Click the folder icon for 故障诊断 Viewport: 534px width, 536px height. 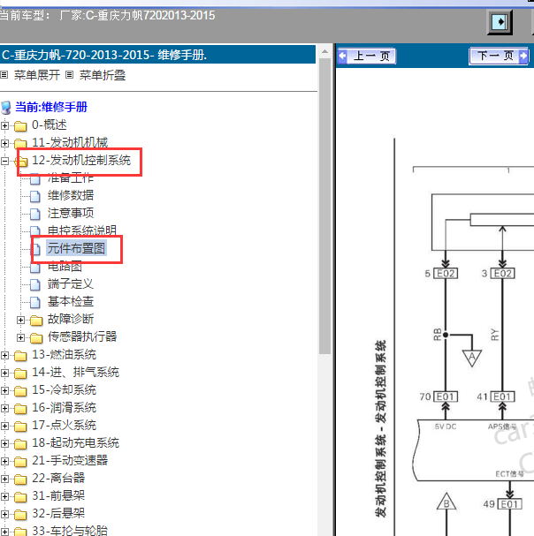click(36, 321)
